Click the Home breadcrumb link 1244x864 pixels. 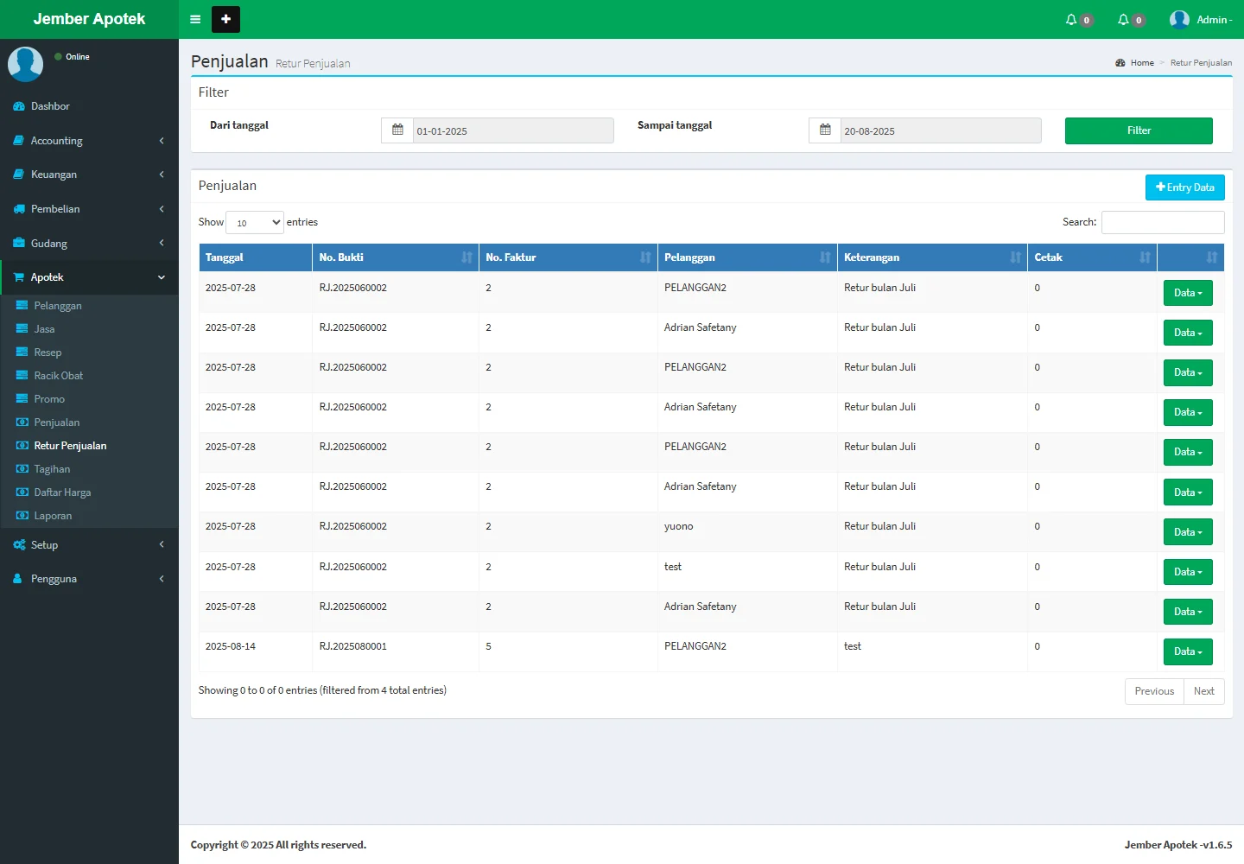click(1141, 63)
